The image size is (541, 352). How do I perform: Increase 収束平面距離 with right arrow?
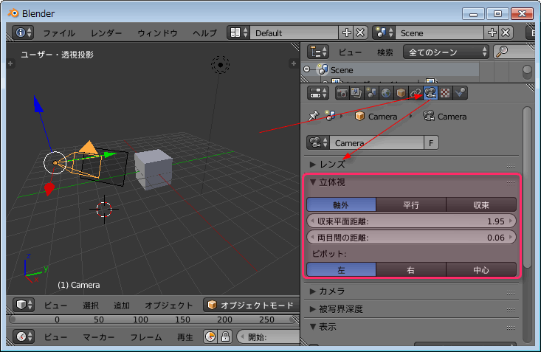[x=511, y=221]
